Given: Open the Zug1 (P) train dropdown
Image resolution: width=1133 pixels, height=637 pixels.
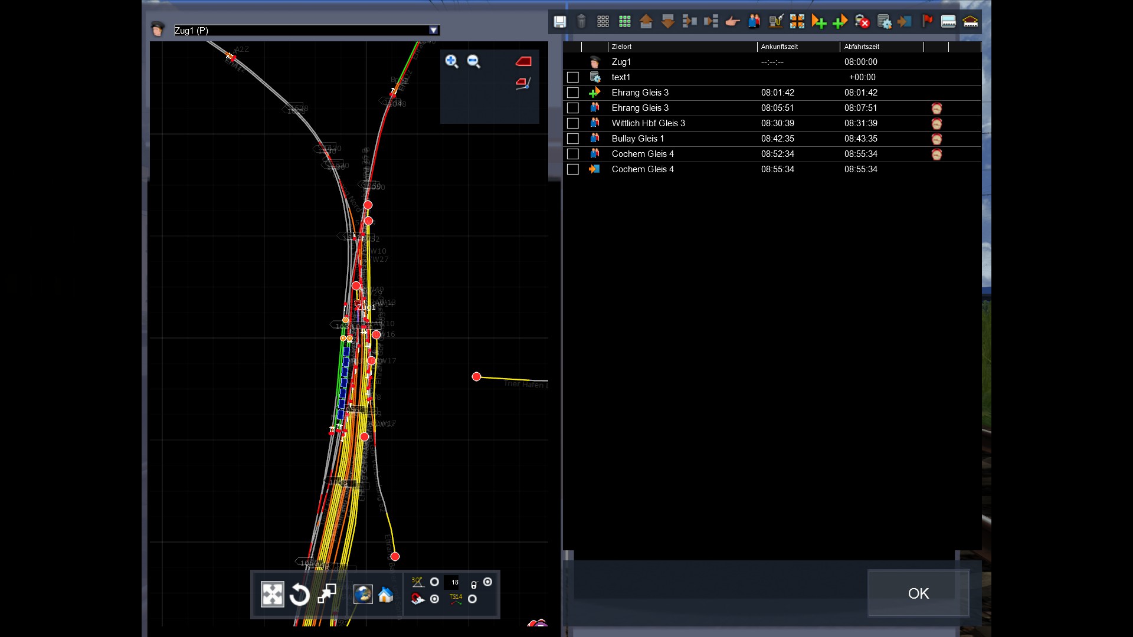Looking at the screenshot, I should coord(434,30).
